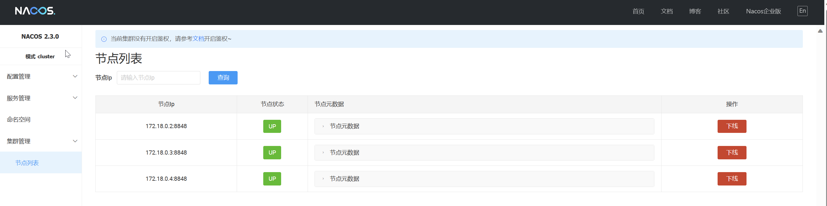Open 博客 in the top navigation

coord(695,11)
